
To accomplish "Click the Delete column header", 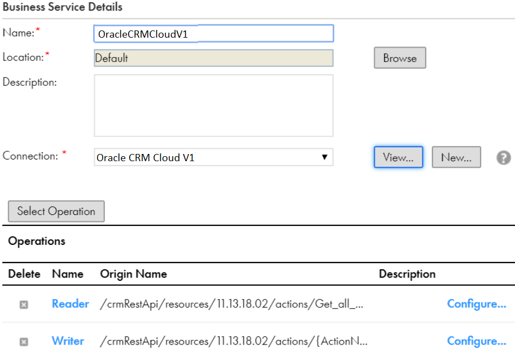I will coord(24,274).
